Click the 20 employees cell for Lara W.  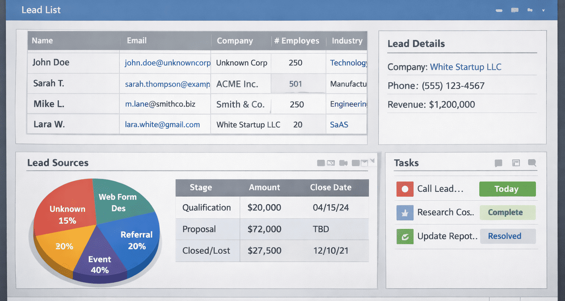pyautogui.click(x=298, y=125)
